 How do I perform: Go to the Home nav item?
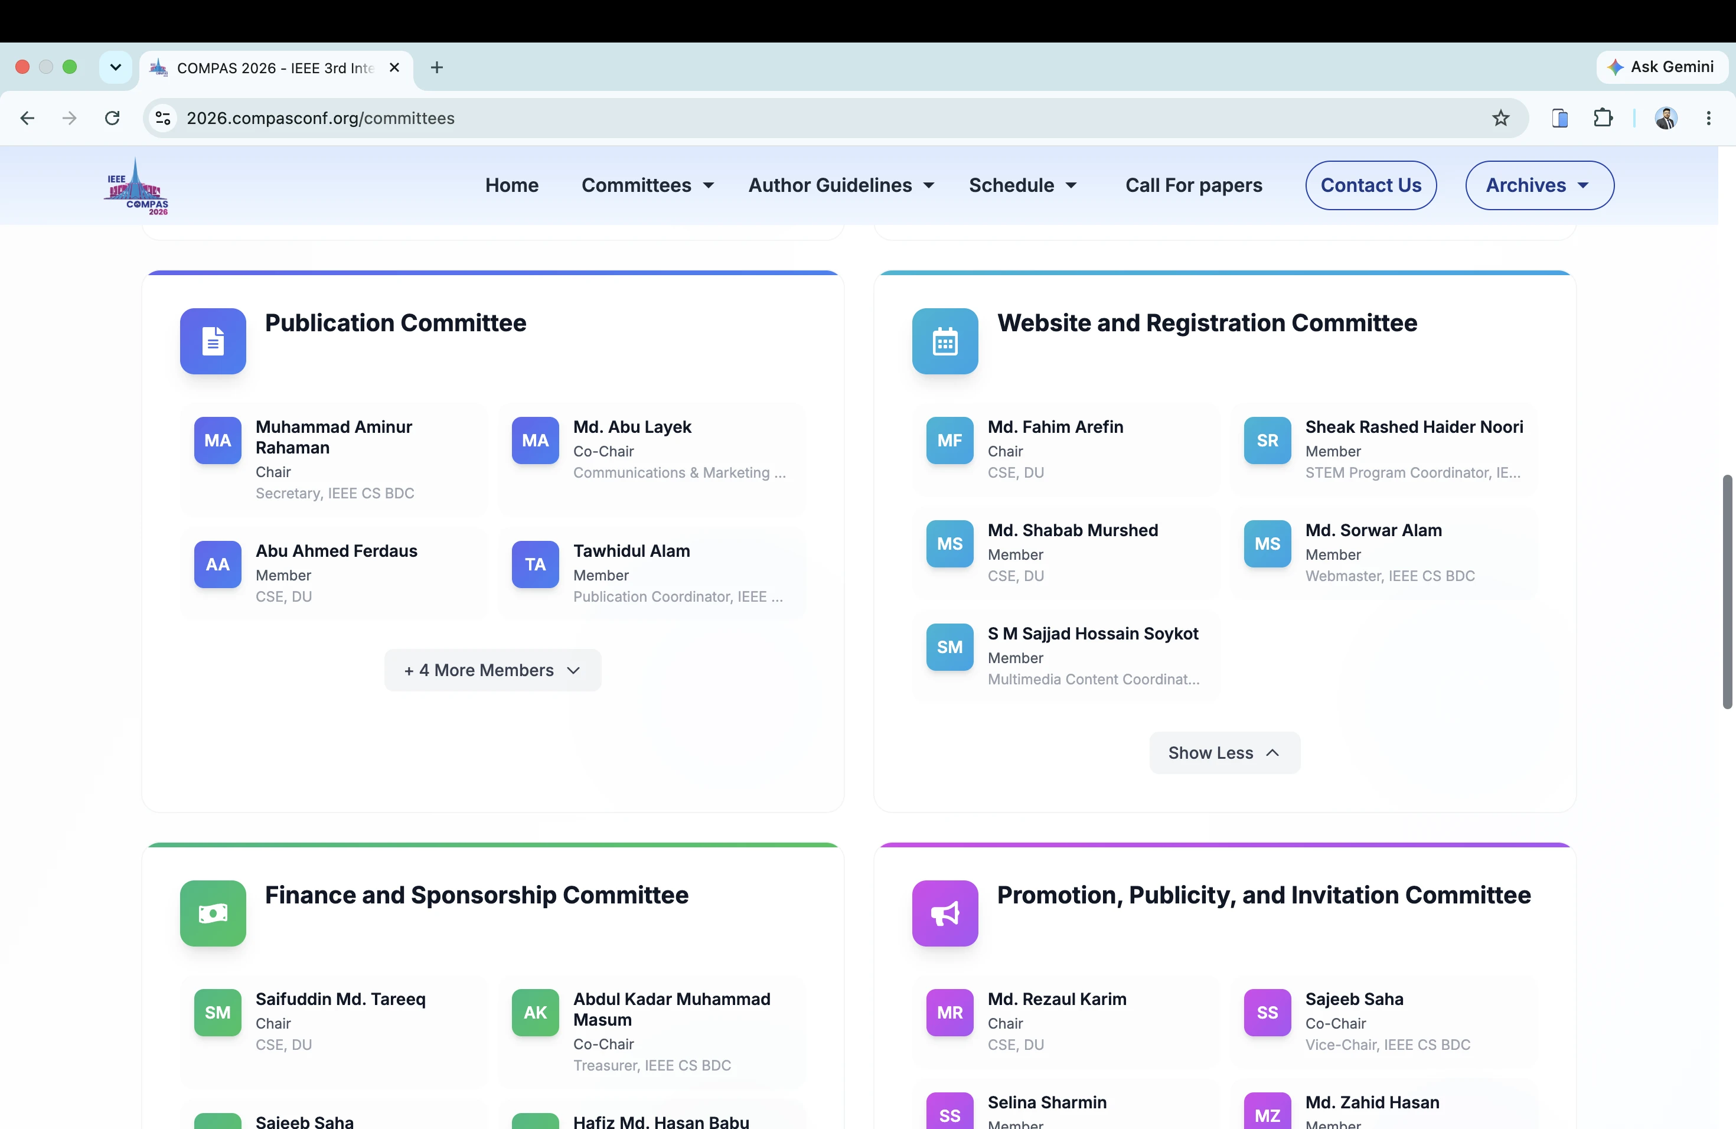click(512, 185)
